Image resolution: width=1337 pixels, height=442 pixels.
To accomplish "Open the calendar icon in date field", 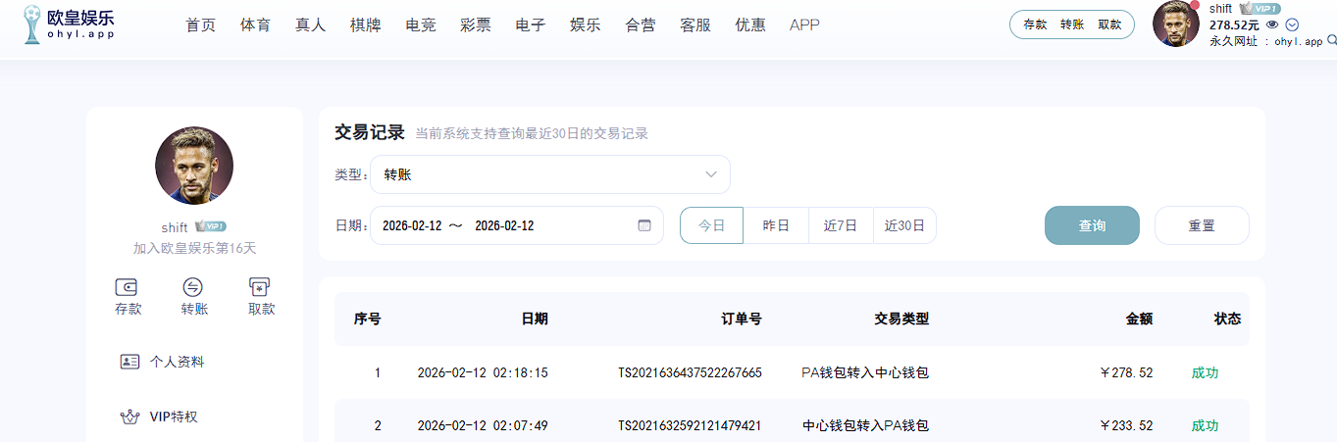I will (644, 225).
